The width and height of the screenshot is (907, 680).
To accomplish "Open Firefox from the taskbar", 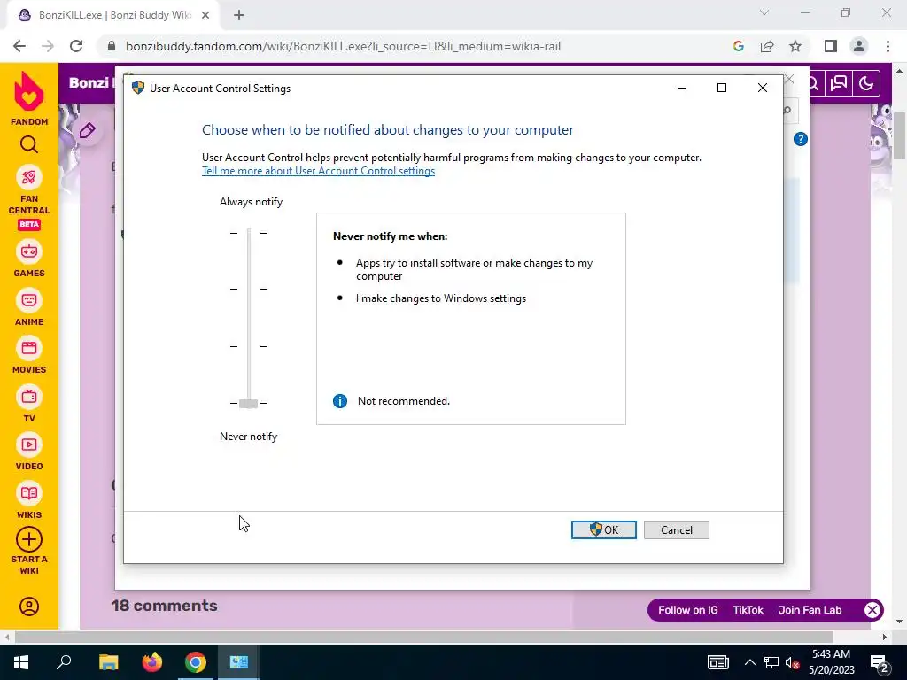I will click(x=152, y=662).
